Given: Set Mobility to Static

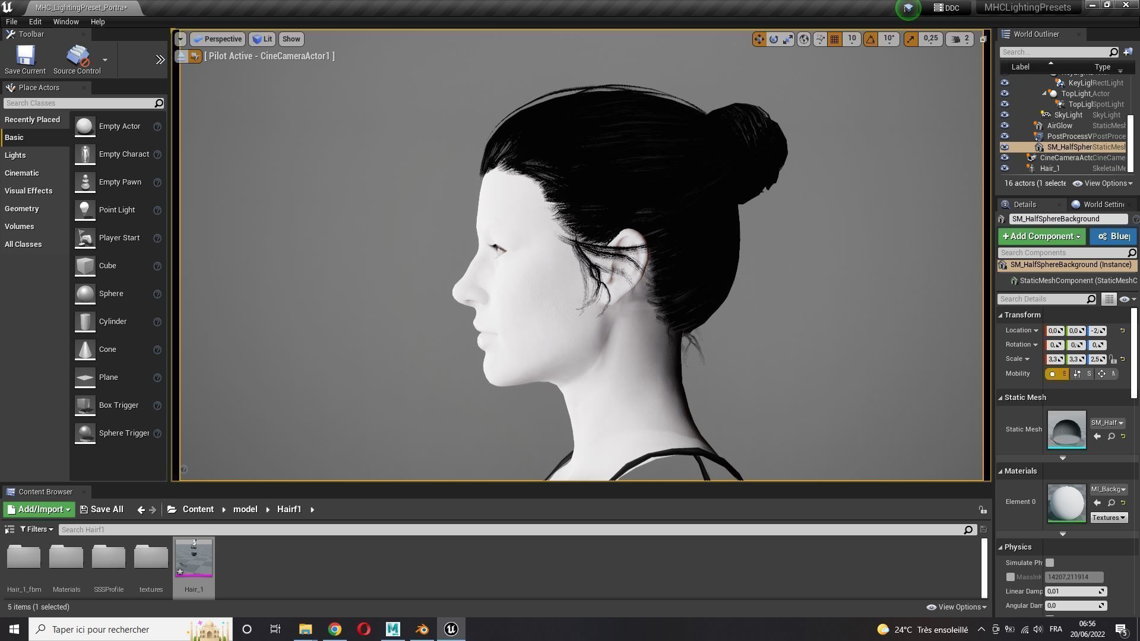Looking at the screenshot, I should click(1057, 374).
